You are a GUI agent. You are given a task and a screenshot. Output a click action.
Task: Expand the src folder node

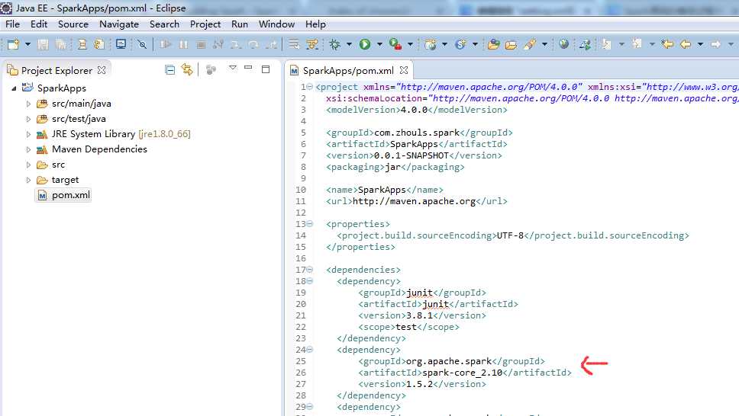pyautogui.click(x=28, y=165)
